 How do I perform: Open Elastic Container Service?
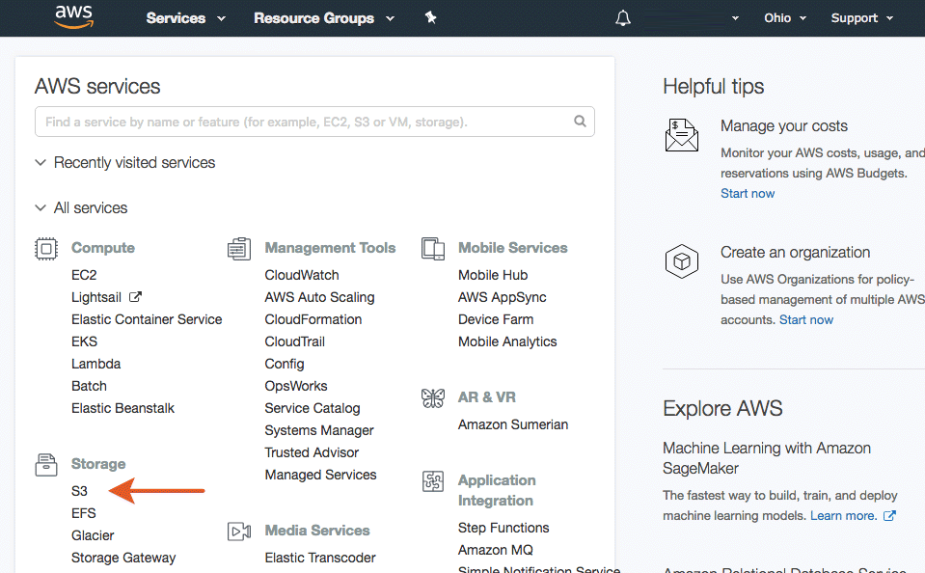[x=147, y=319]
